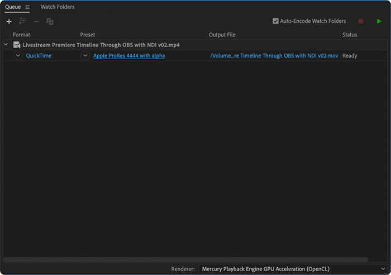Switch to the Watch Folders tab

click(x=58, y=7)
